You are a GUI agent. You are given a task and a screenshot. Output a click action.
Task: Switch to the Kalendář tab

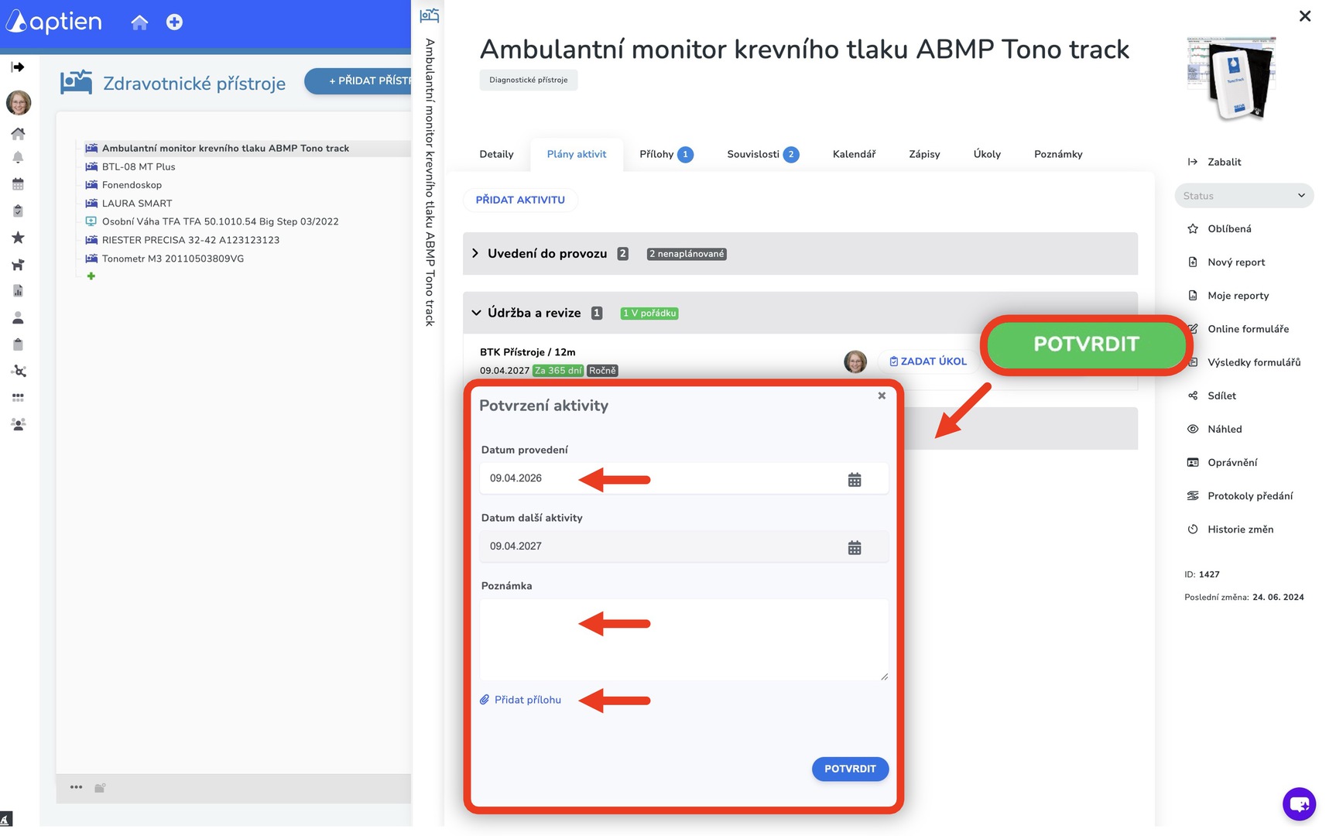854,154
